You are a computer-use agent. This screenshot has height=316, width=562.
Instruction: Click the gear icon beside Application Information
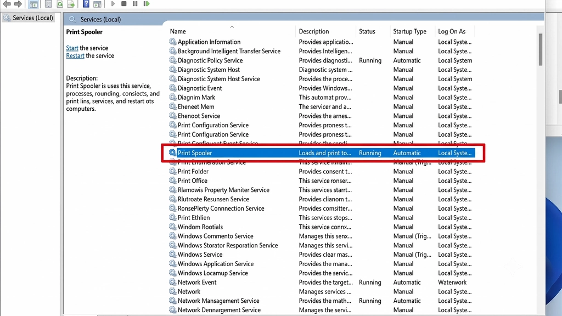[173, 42]
